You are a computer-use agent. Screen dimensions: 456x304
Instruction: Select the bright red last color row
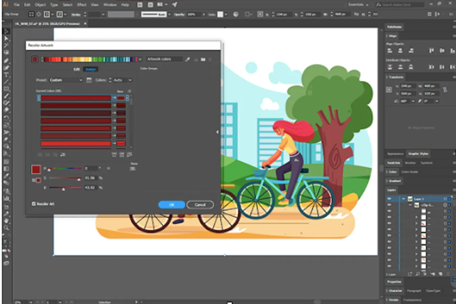tap(76, 144)
